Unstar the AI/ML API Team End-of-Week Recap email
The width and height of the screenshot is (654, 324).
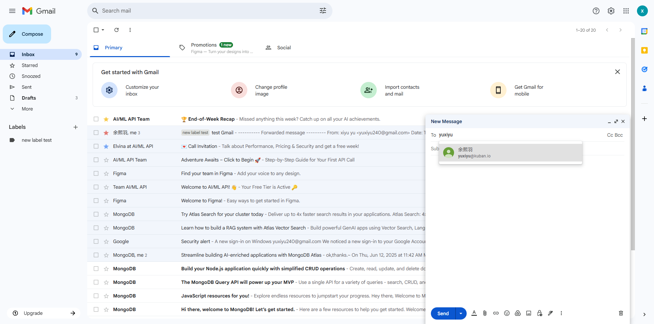[106, 119]
